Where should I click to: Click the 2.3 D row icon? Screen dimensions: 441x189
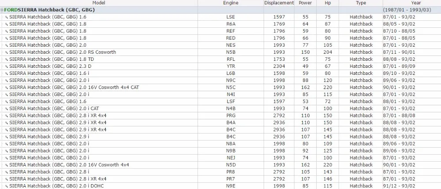tap(7, 66)
